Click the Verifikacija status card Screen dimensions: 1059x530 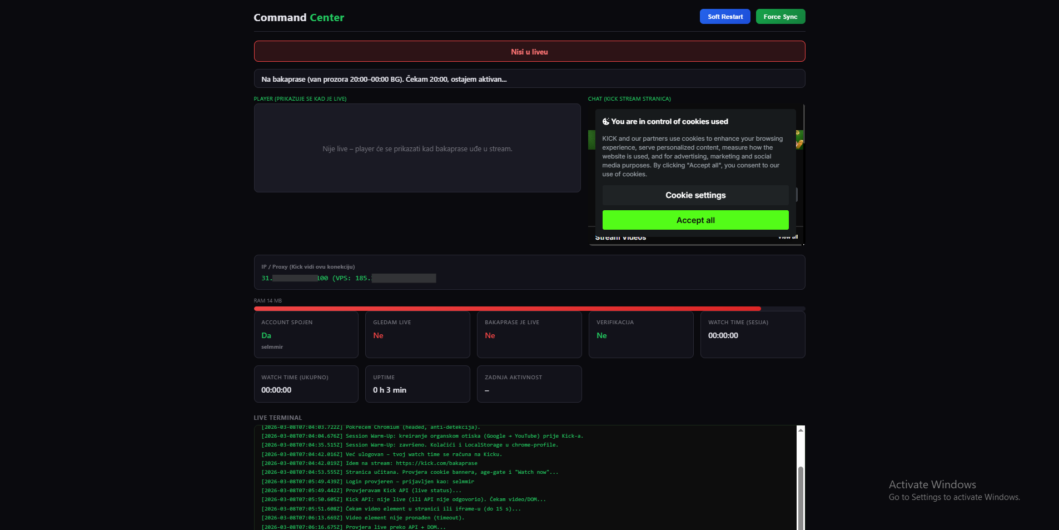tap(640, 334)
